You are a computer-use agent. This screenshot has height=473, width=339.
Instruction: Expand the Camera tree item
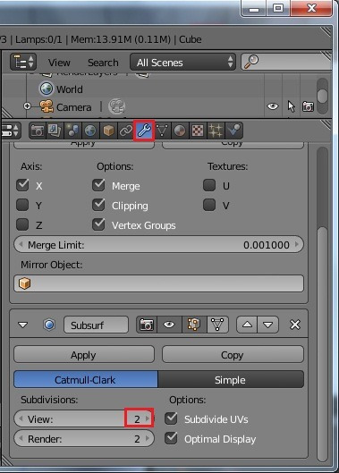coord(27,106)
